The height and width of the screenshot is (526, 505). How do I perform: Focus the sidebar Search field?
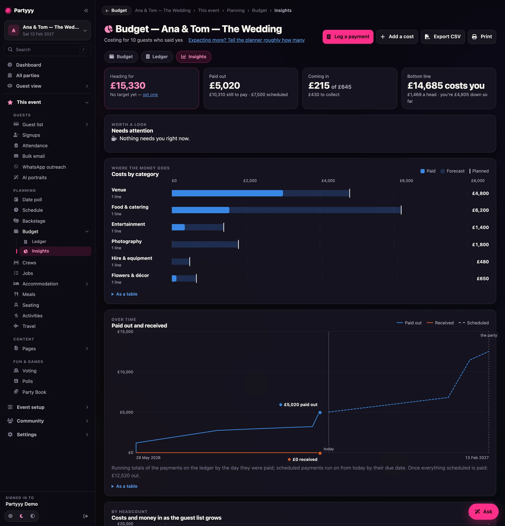click(48, 50)
